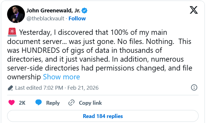Image resolution: width=206 pixels, height=123 pixels.
Task: Open John Greenewald's profile photo
Action: (x=16, y=14)
